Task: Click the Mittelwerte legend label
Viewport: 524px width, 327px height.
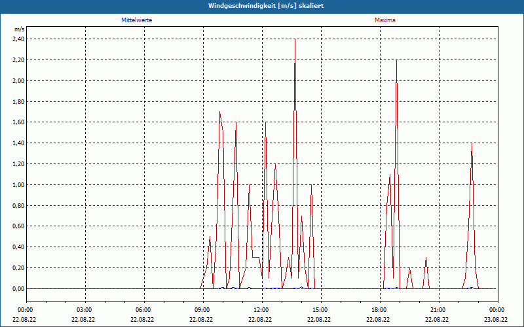Action: click(137, 20)
